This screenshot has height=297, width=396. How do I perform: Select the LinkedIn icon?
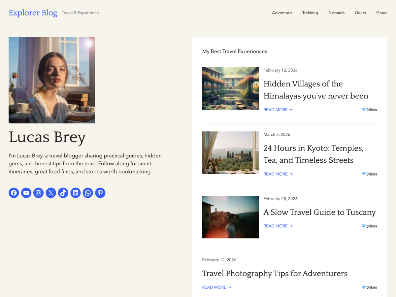tap(75, 193)
